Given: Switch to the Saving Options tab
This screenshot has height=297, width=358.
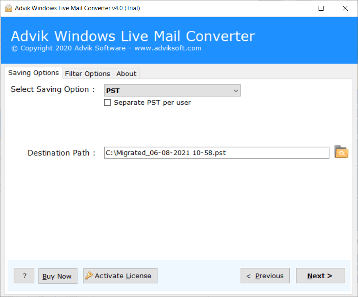Looking at the screenshot, I should (x=33, y=73).
